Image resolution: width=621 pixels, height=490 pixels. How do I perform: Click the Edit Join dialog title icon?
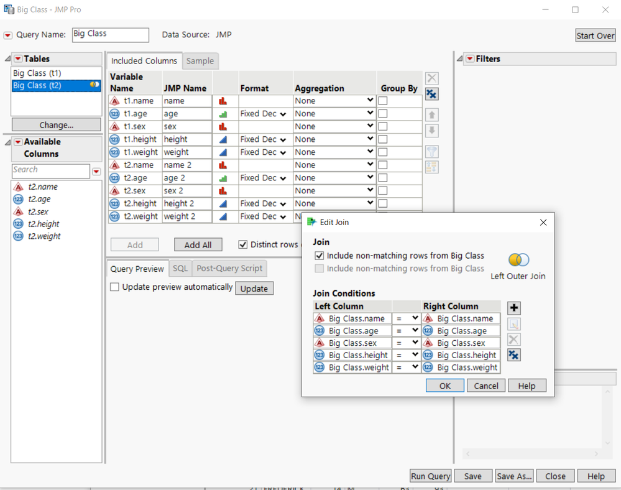[311, 222]
